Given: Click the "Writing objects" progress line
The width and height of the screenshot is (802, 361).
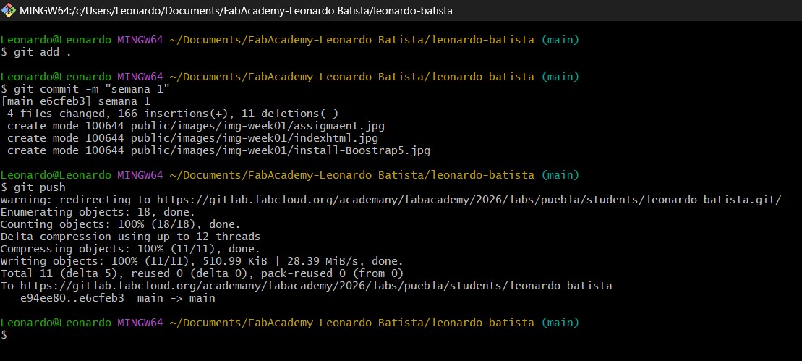Looking at the screenshot, I should pos(202,260).
